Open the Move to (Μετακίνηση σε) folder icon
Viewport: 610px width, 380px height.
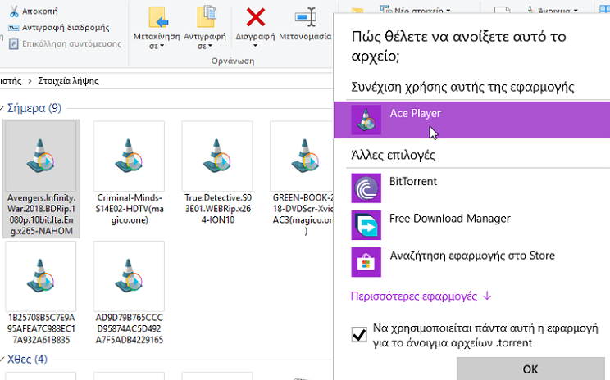157,17
